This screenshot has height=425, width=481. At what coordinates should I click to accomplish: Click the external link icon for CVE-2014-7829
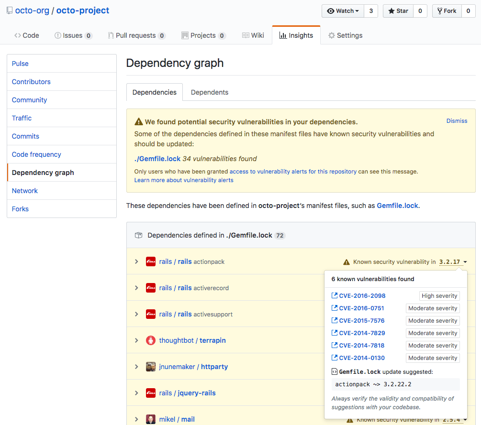pos(335,333)
